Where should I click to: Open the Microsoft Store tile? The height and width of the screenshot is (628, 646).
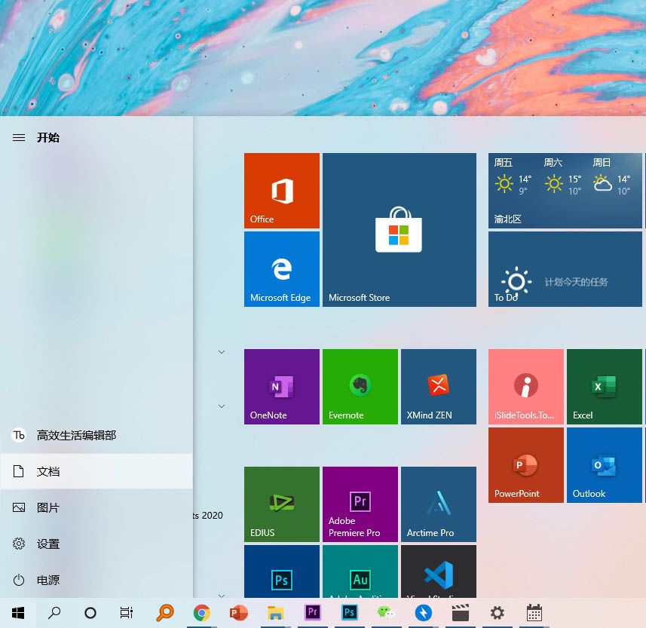coord(400,229)
